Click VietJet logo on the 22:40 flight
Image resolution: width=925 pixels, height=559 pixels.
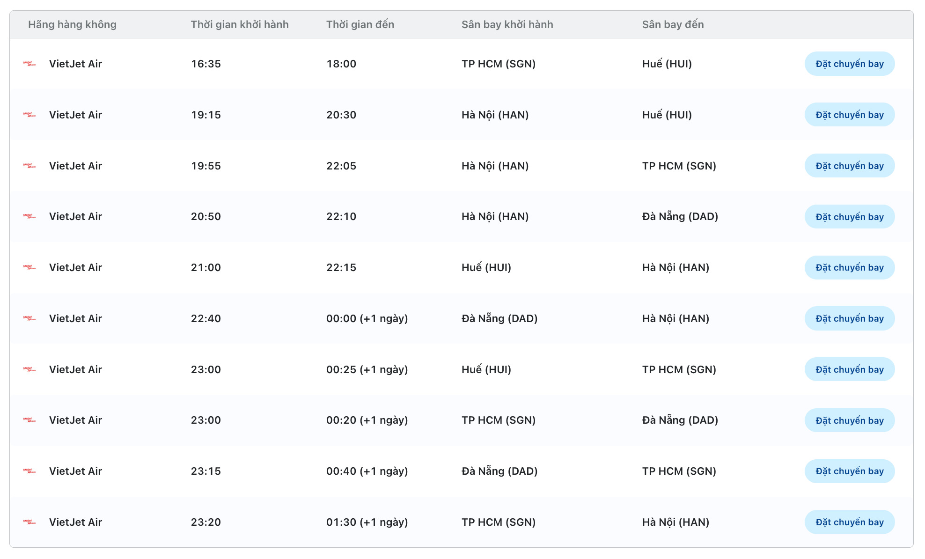29,318
